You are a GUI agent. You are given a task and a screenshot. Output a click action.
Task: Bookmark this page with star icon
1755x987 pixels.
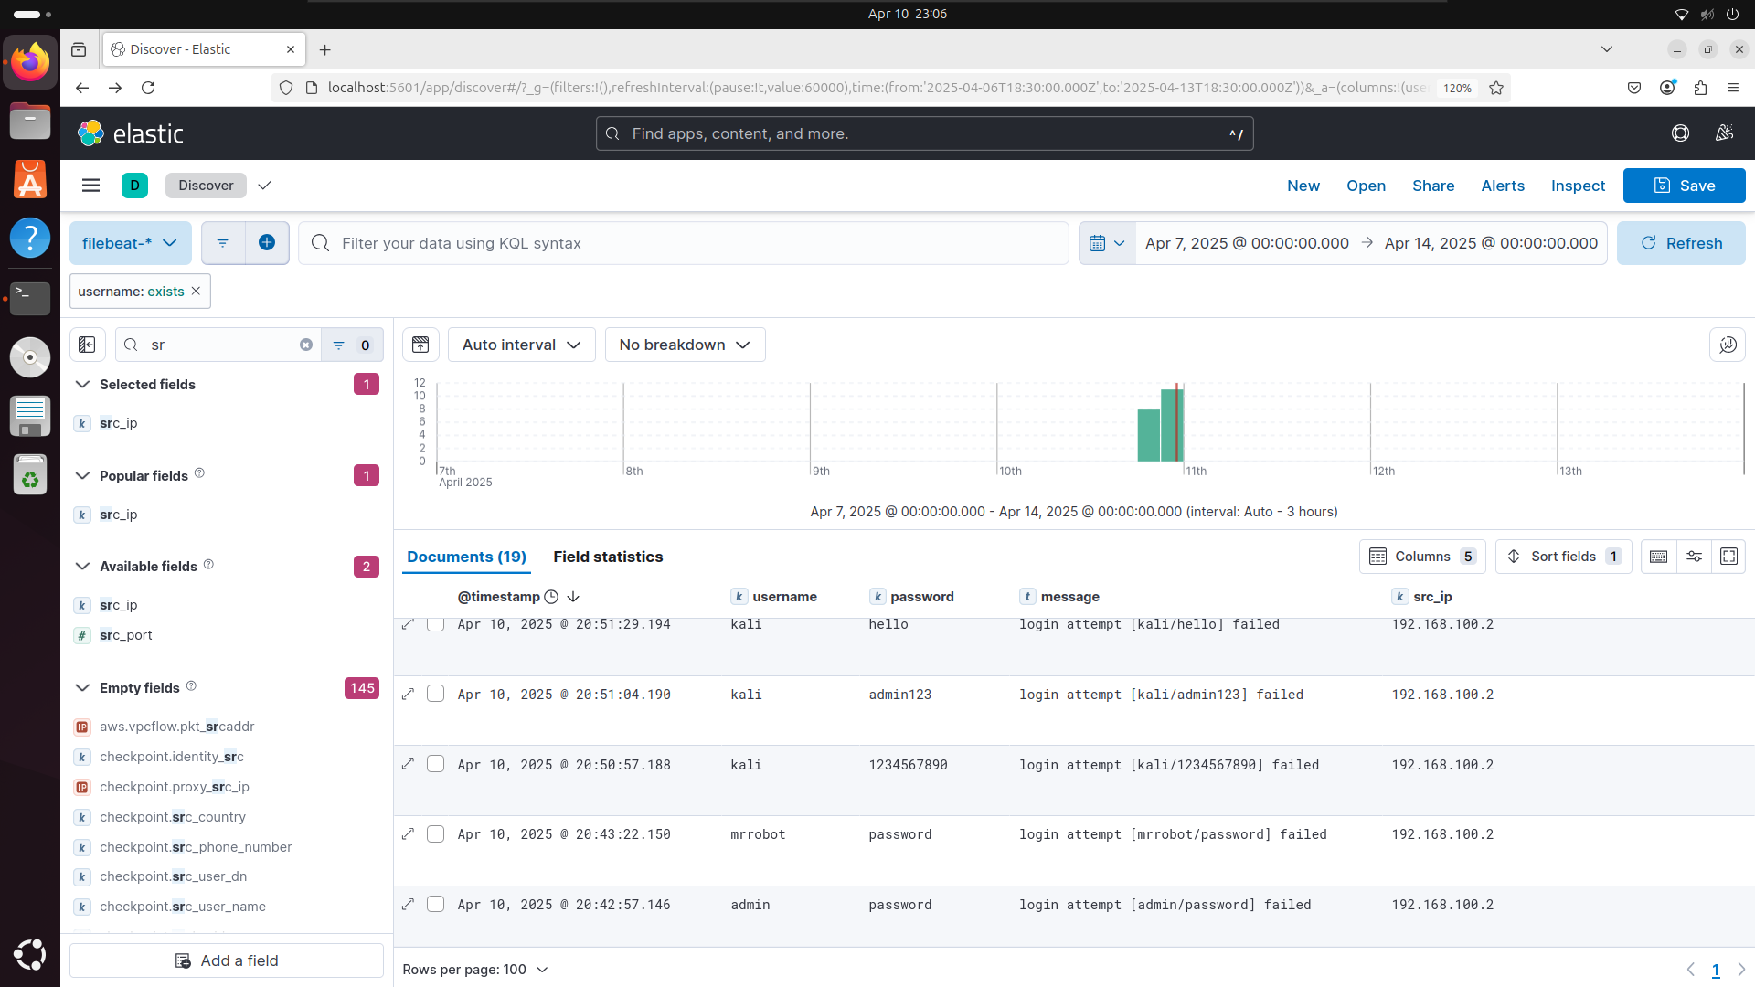coord(1496,88)
